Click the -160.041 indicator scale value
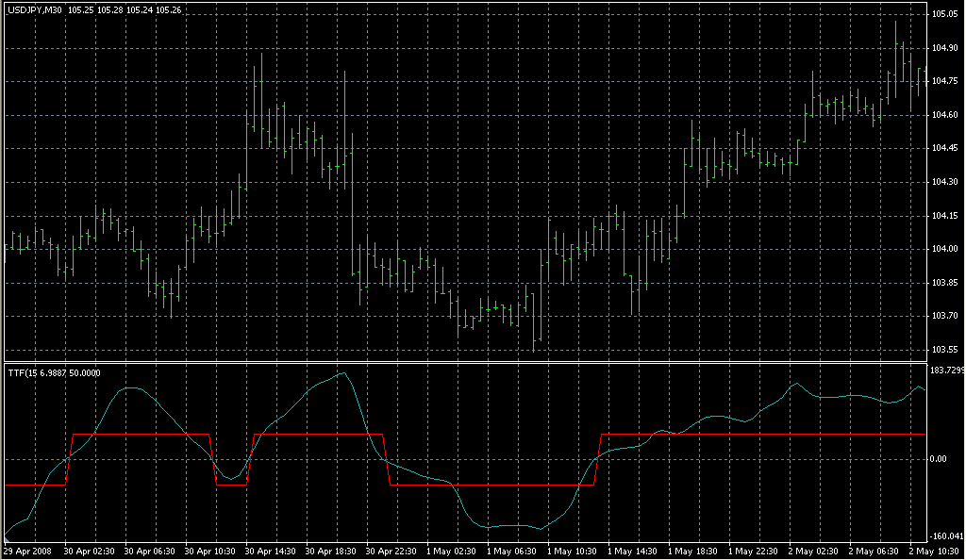The width and height of the screenshot is (966, 560). pos(947,537)
